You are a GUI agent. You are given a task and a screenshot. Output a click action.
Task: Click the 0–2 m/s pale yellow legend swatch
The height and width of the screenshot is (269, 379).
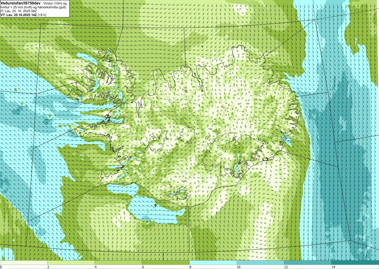coord(24,262)
